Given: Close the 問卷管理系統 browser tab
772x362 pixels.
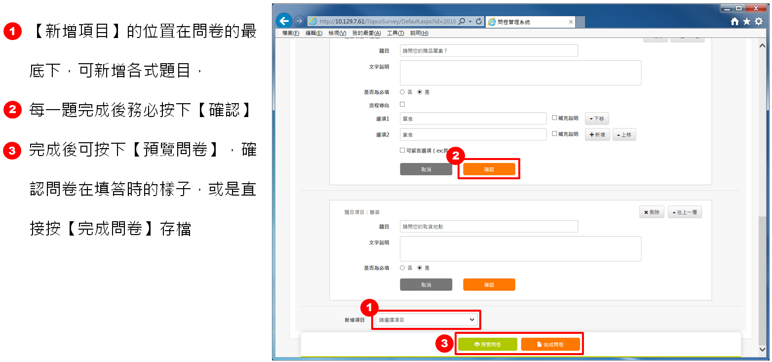Looking at the screenshot, I should [571, 22].
